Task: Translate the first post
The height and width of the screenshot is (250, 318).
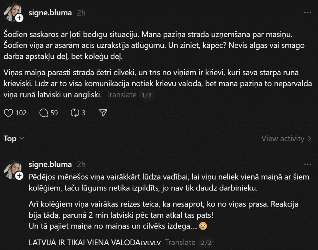Action: pos(121,95)
